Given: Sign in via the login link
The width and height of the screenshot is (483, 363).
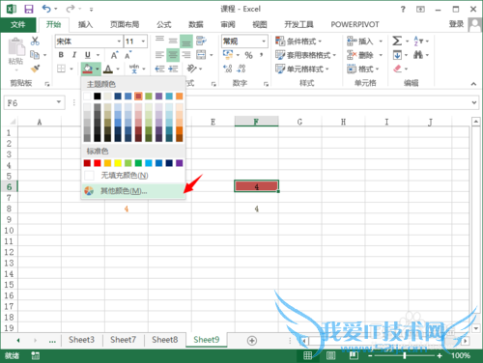Looking at the screenshot, I should pyautogui.click(x=456, y=24).
